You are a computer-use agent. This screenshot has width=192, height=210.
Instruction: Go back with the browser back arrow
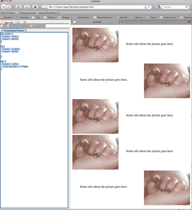(4, 7)
